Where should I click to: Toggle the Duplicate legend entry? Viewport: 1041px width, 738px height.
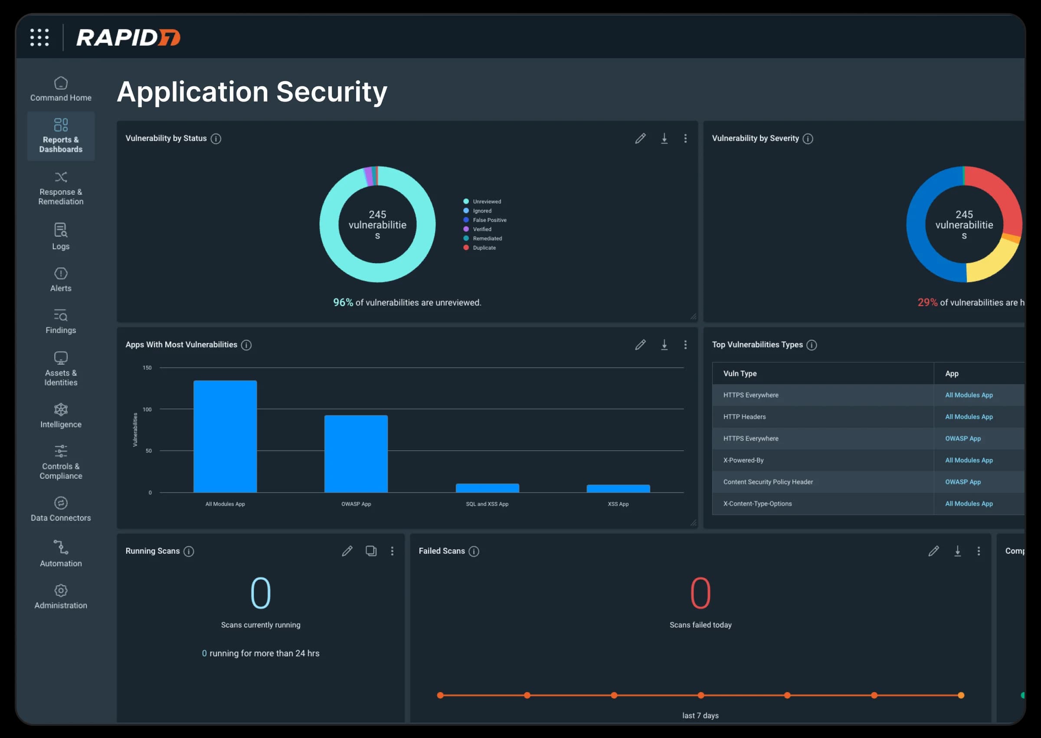coord(480,248)
